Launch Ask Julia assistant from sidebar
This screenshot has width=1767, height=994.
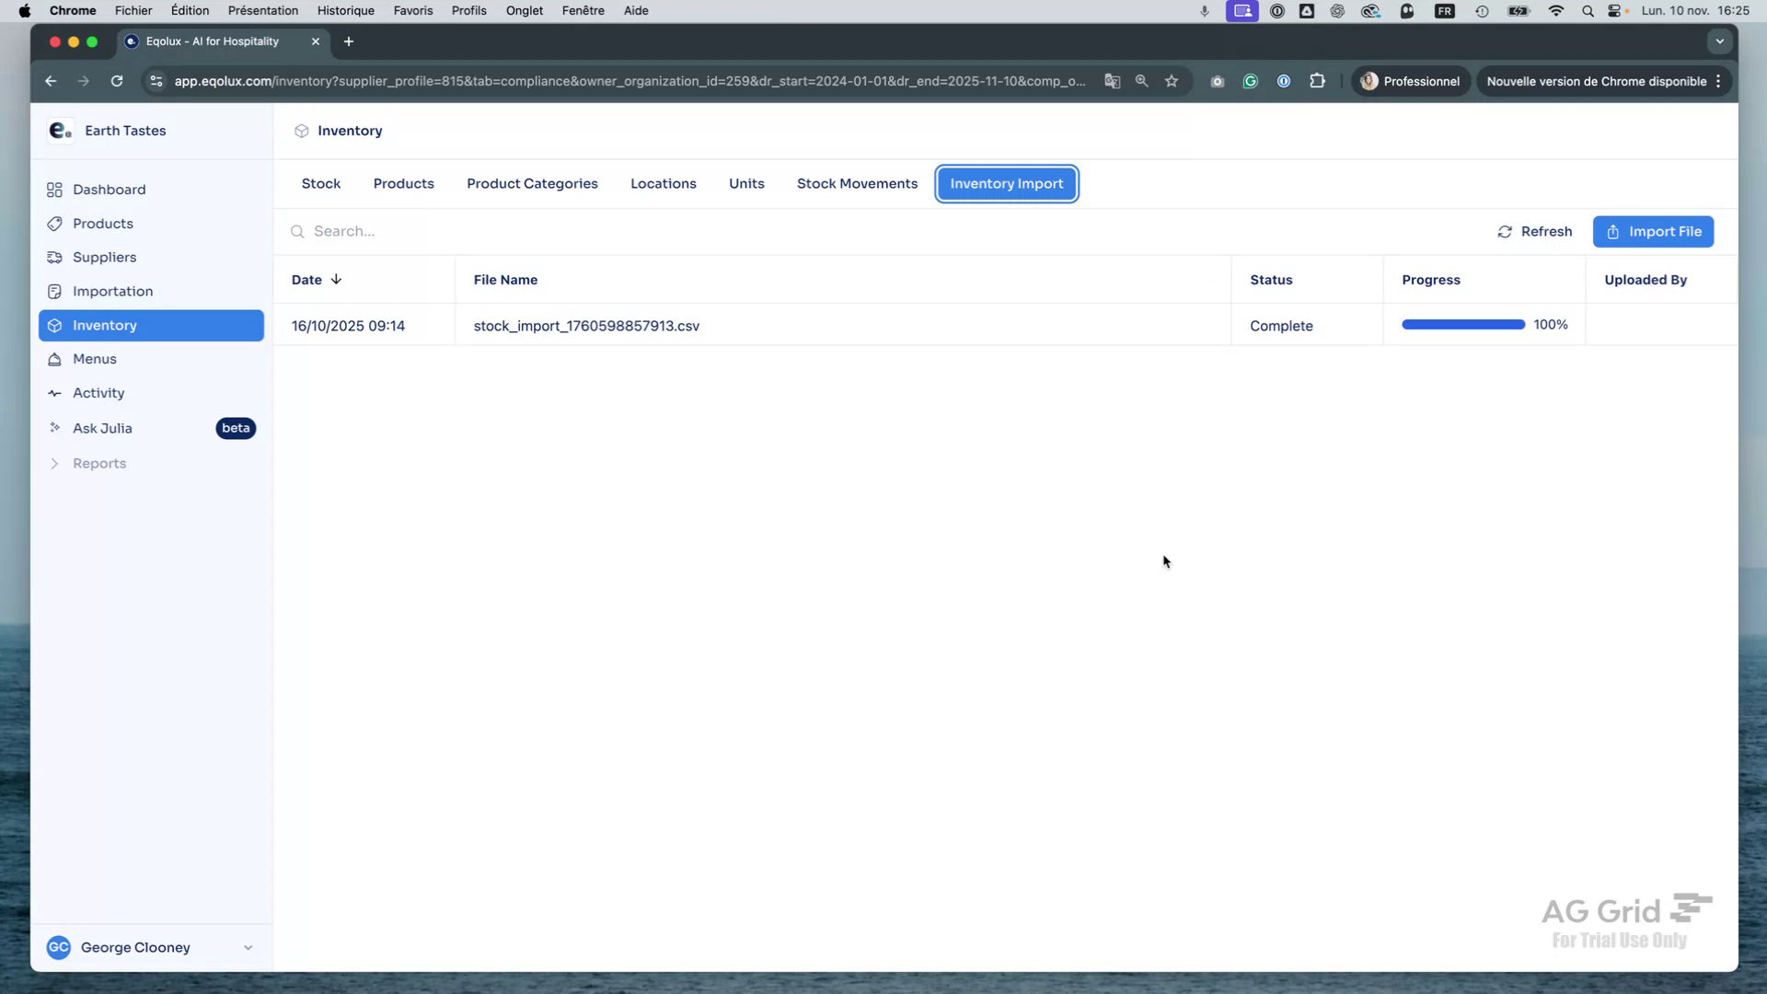[x=104, y=428]
